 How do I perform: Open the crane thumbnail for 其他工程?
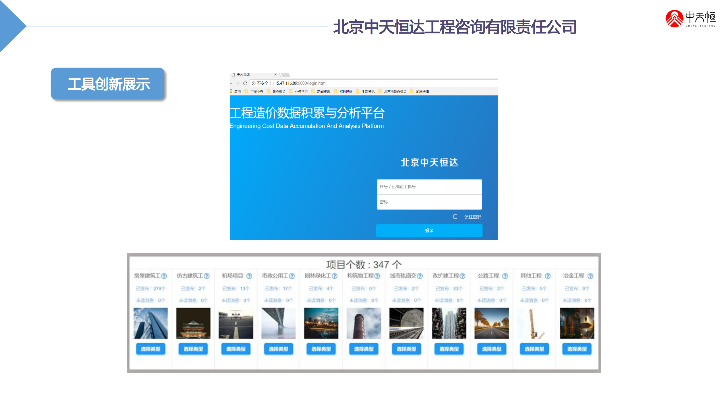tap(535, 323)
